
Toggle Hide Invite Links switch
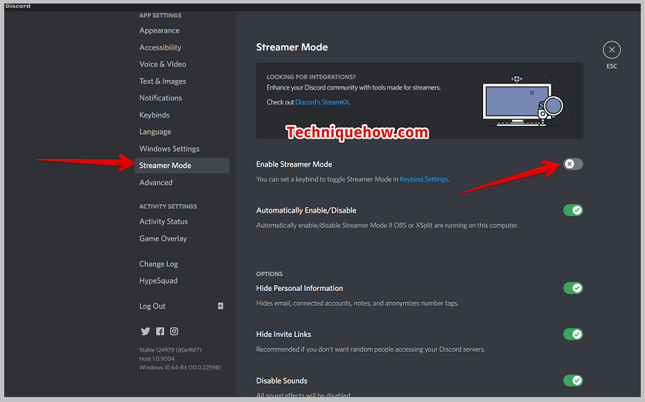pyautogui.click(x=573, y=334)
